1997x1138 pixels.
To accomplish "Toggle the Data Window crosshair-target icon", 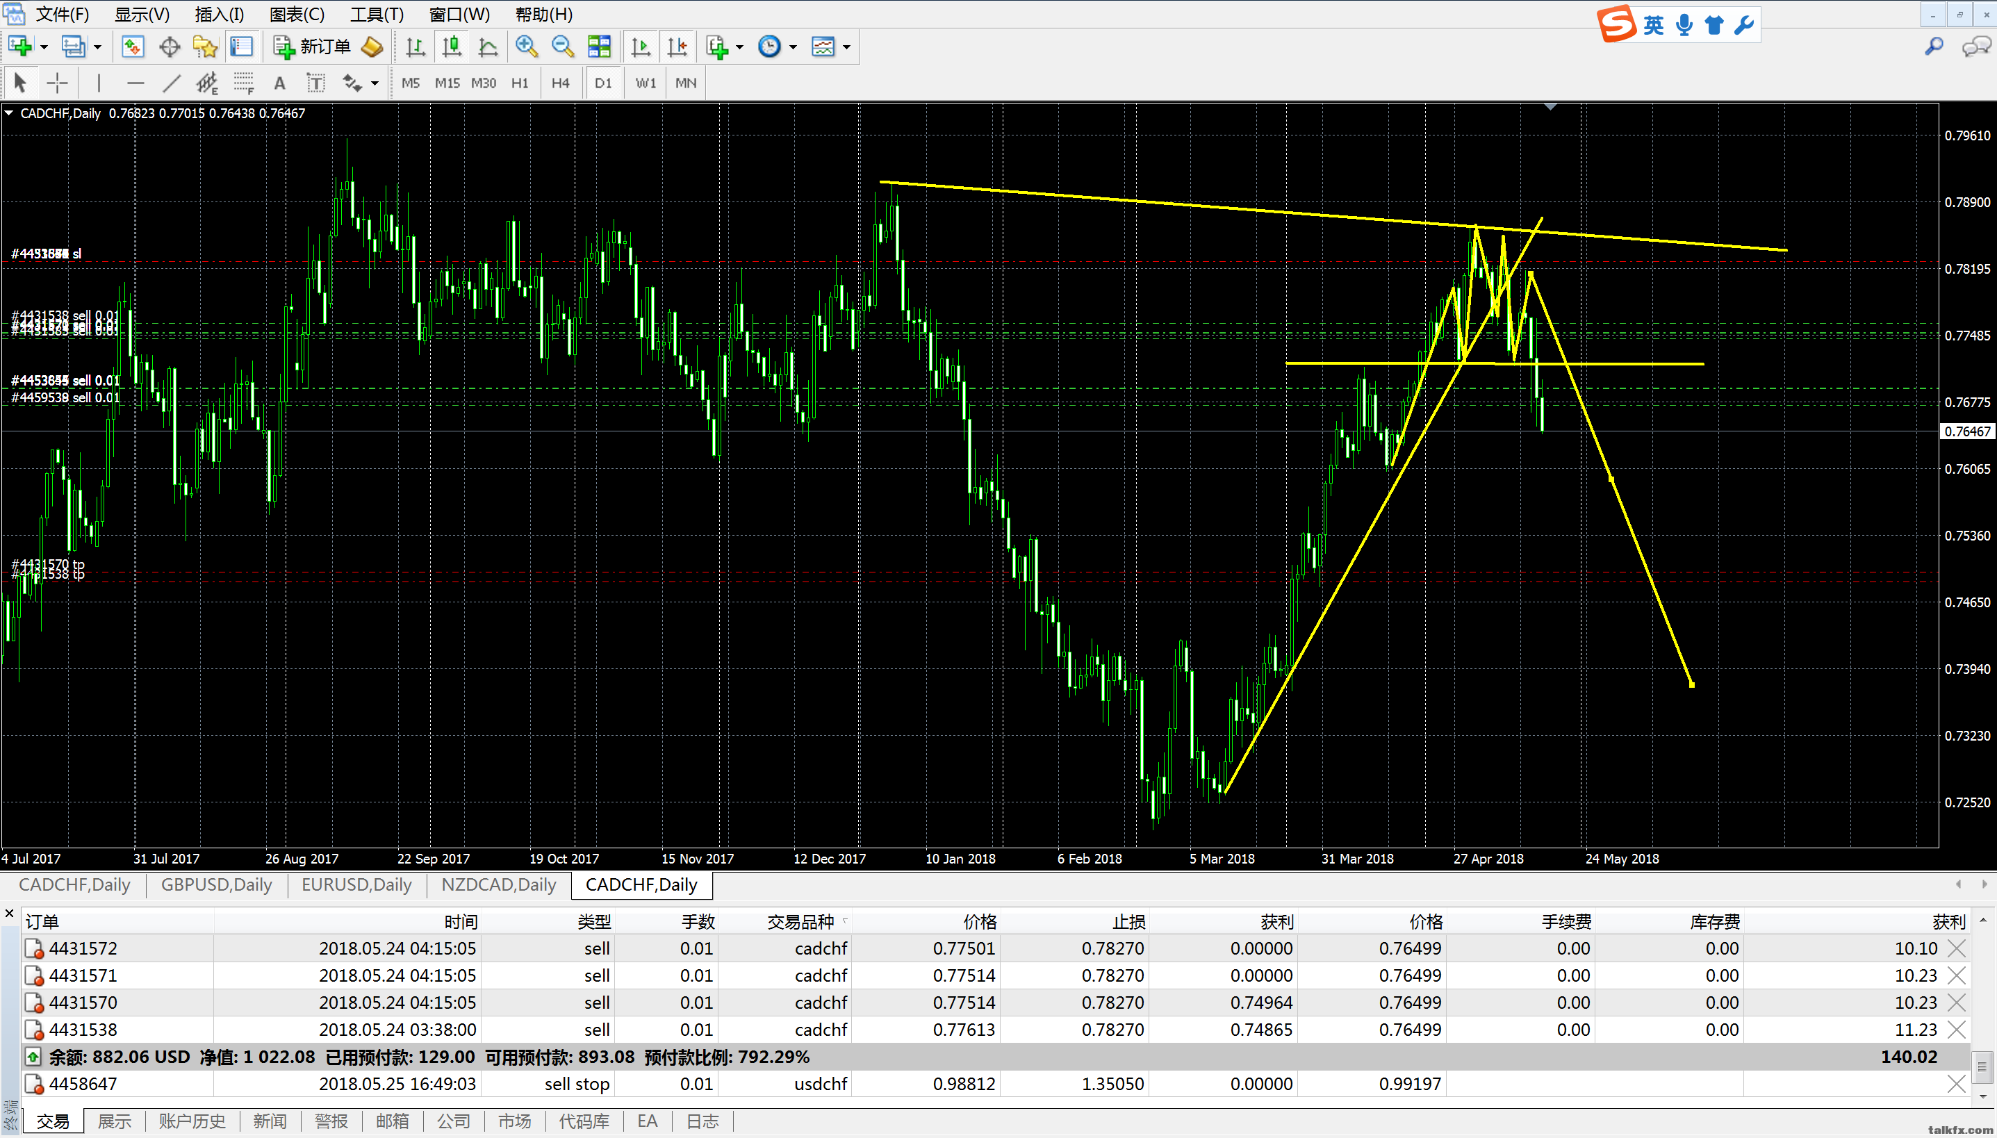I will click(169, 47).
